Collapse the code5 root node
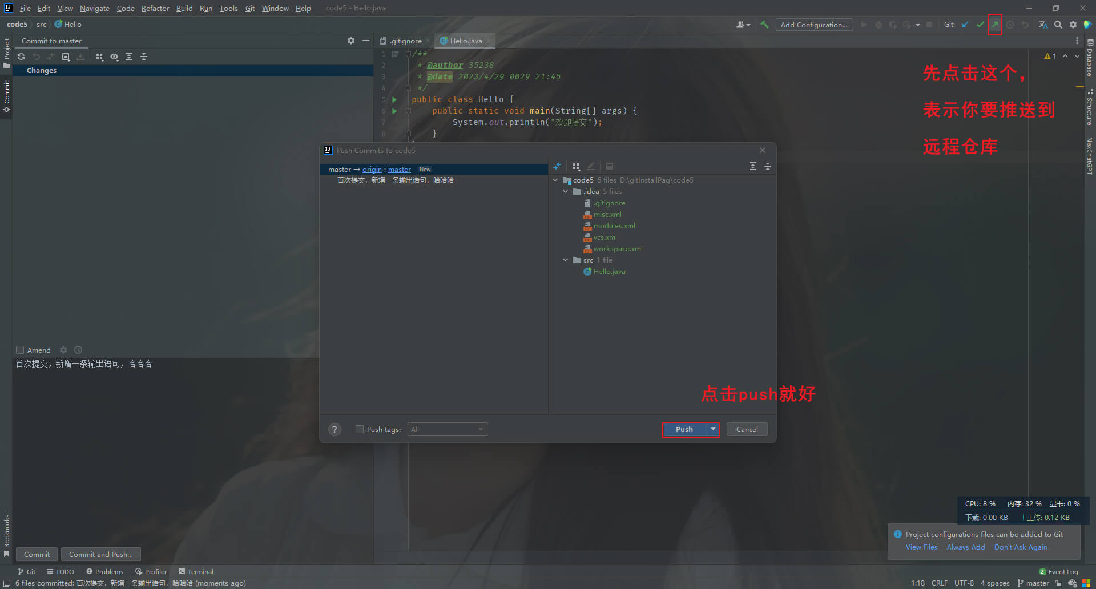This screenshot has height=589, width=1096. pyautogui.click(x=555, y=180)
